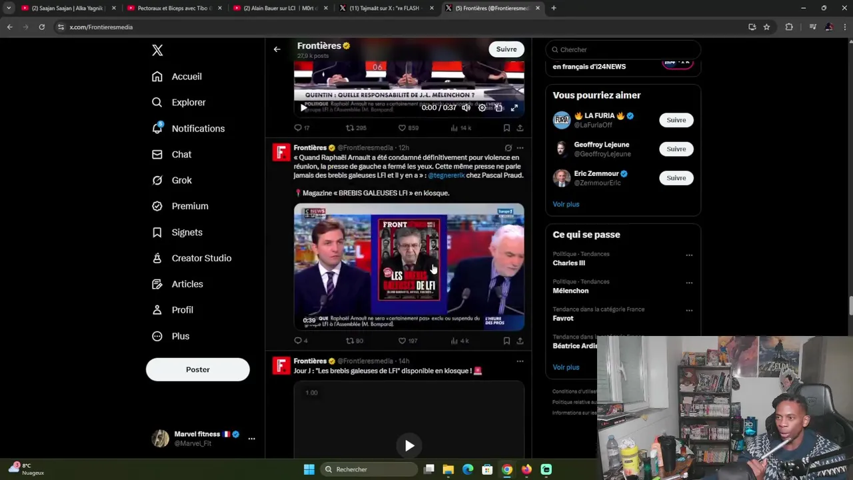The image size is (853, 480).
Task: Expand the top video to fullscreen
Action: coord(514,107)
